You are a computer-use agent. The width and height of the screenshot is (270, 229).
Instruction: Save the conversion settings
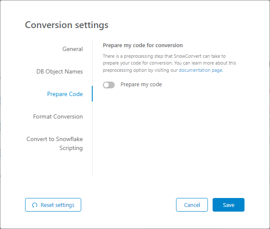tap(228, 205)
